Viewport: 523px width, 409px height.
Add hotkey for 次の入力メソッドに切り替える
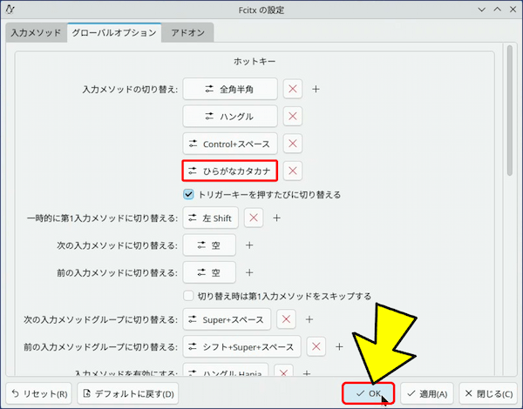(248, 245)
